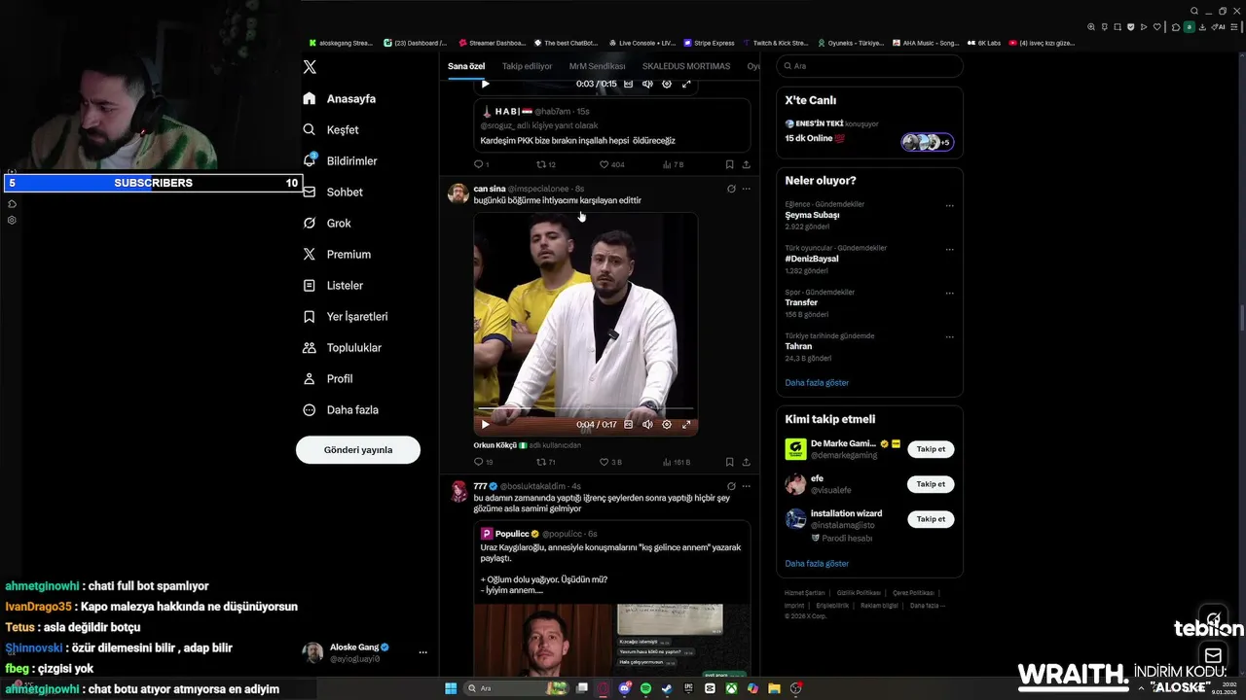Open settings on top 0:15 video

667,84
